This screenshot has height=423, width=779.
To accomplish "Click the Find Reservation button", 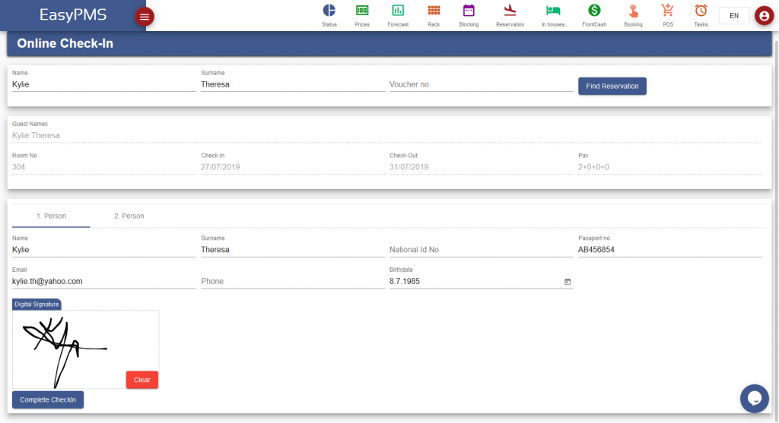I will [x=612, y=87].
